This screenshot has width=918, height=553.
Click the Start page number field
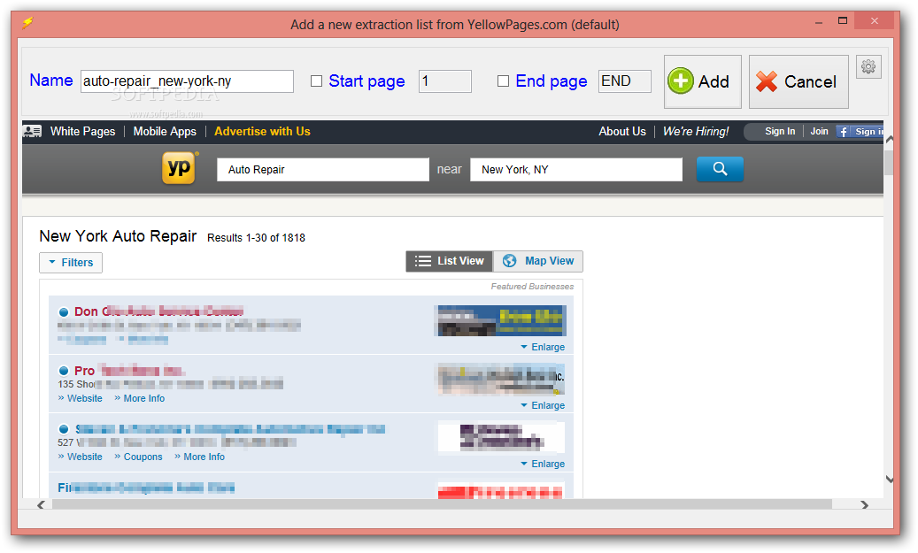point(445,81)
